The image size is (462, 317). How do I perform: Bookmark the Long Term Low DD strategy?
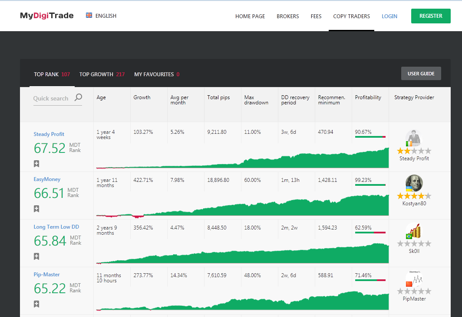36,256
